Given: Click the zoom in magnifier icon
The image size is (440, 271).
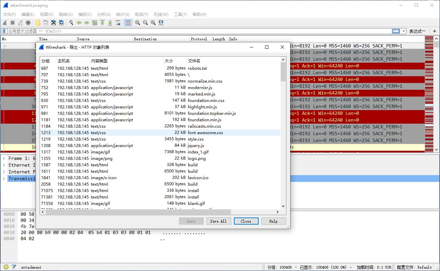Looking at the screenshot, I should click(138, 23).
